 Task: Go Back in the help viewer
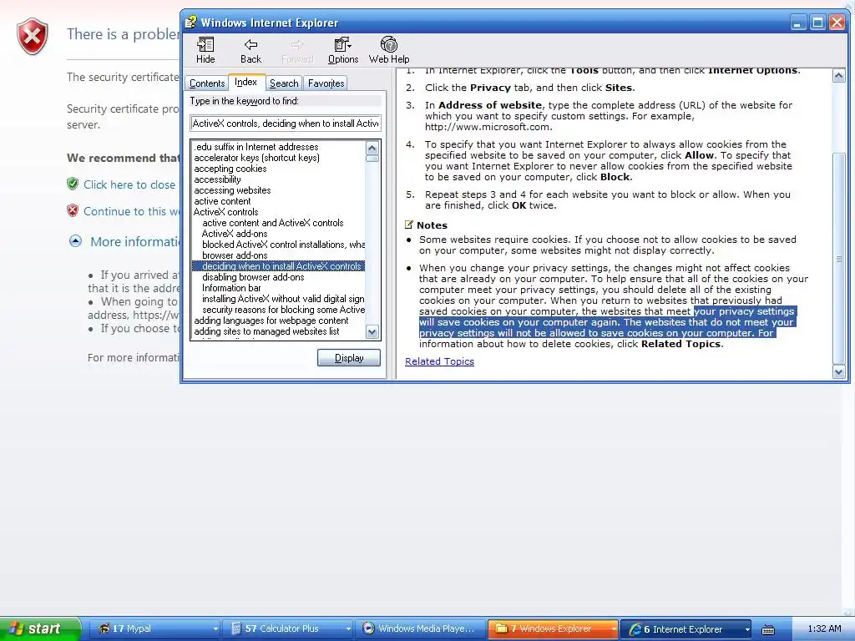coord(250,50)
